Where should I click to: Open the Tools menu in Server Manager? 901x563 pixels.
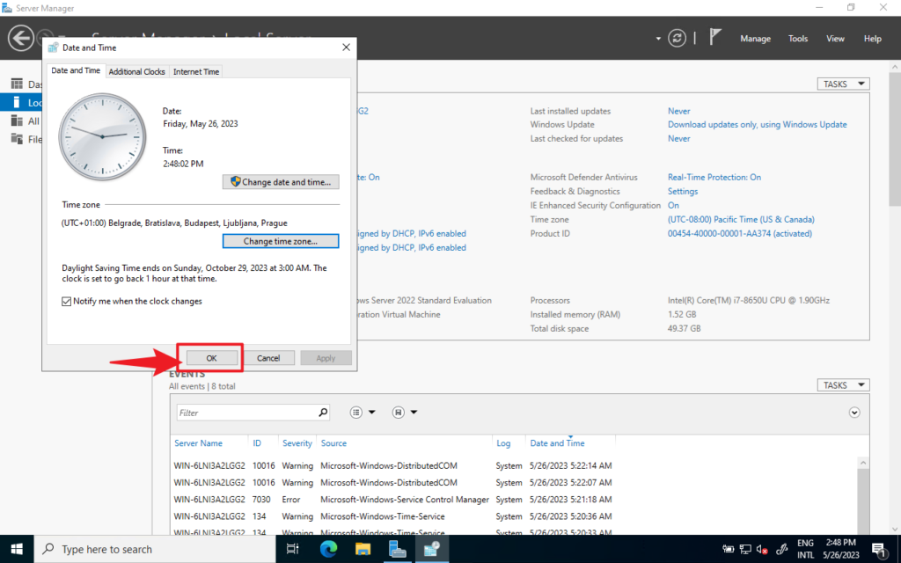tap(798, 38)
